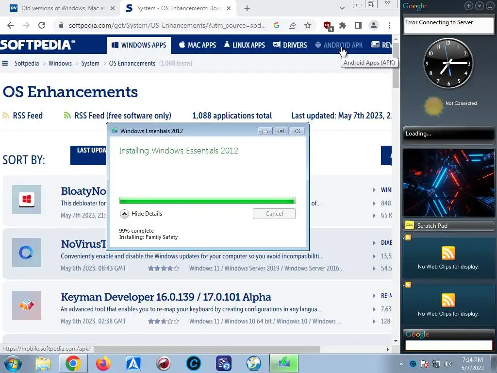497x373 pixels.
Task: Share this page icon in address bar
Action: tap(292, 25)
